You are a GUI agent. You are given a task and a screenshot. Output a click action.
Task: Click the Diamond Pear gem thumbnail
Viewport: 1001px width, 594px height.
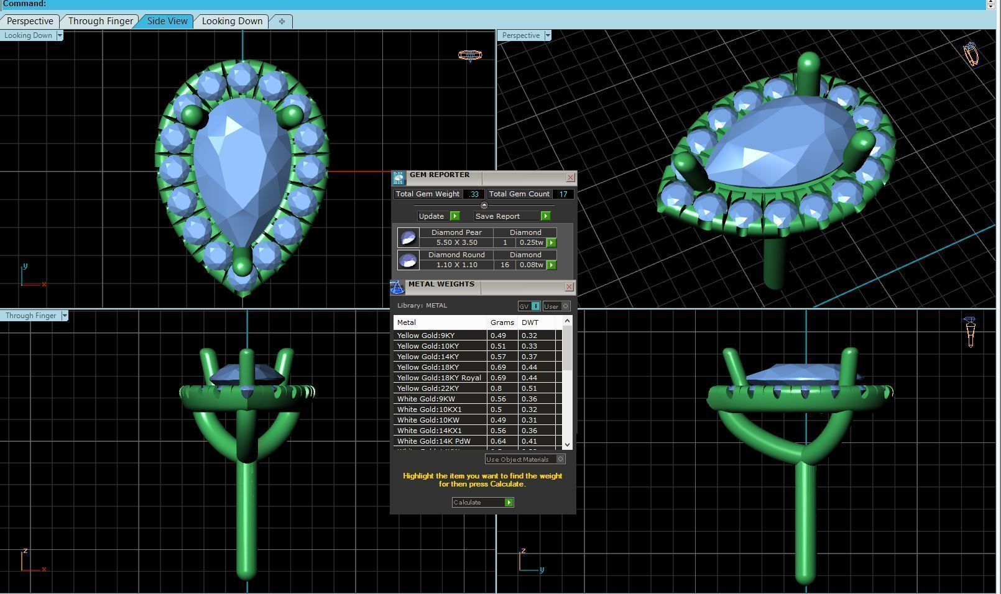click(408, 237)
